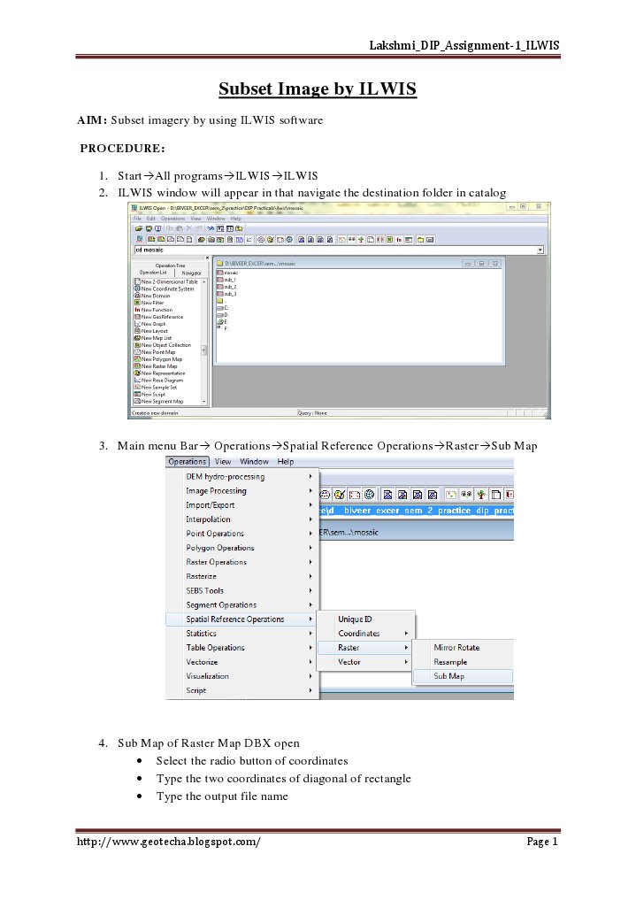This screenshot has width=636, height=900.
Task: Expand Image Processing submenu arrow
Action: click(x=310, y=491)
